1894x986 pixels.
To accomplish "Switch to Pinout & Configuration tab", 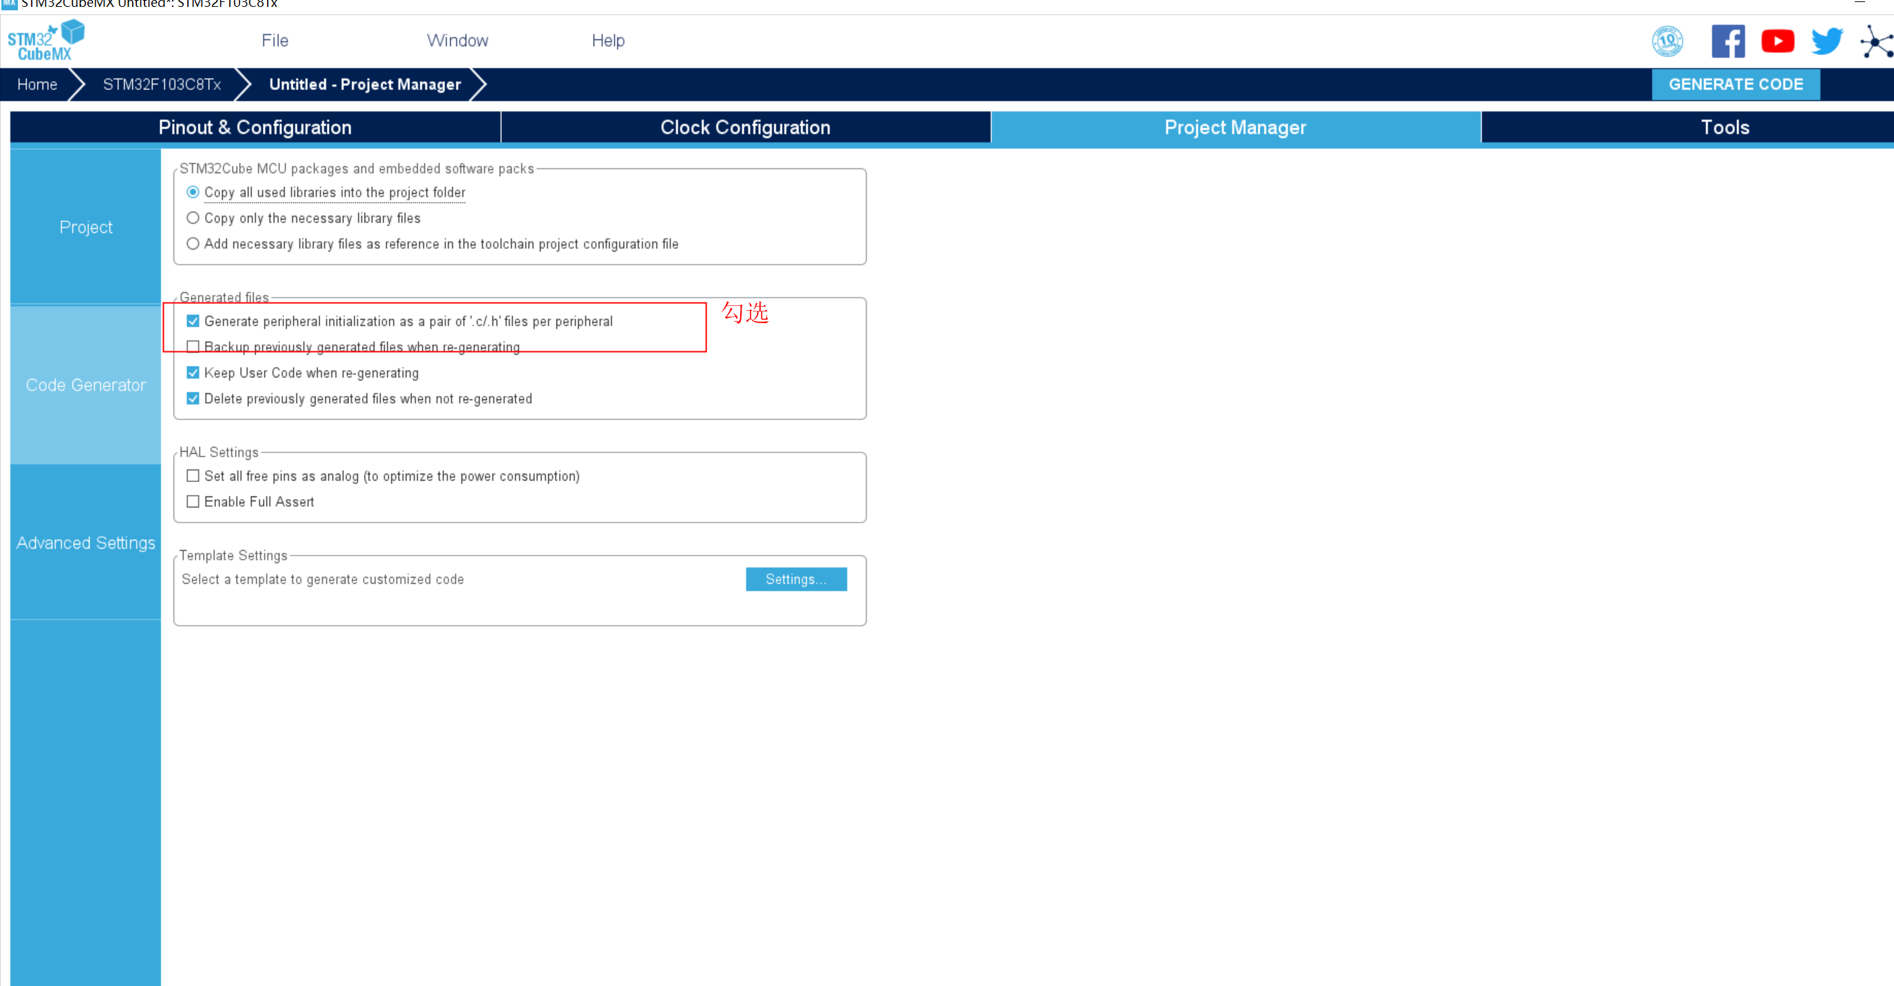I will 255,127.
